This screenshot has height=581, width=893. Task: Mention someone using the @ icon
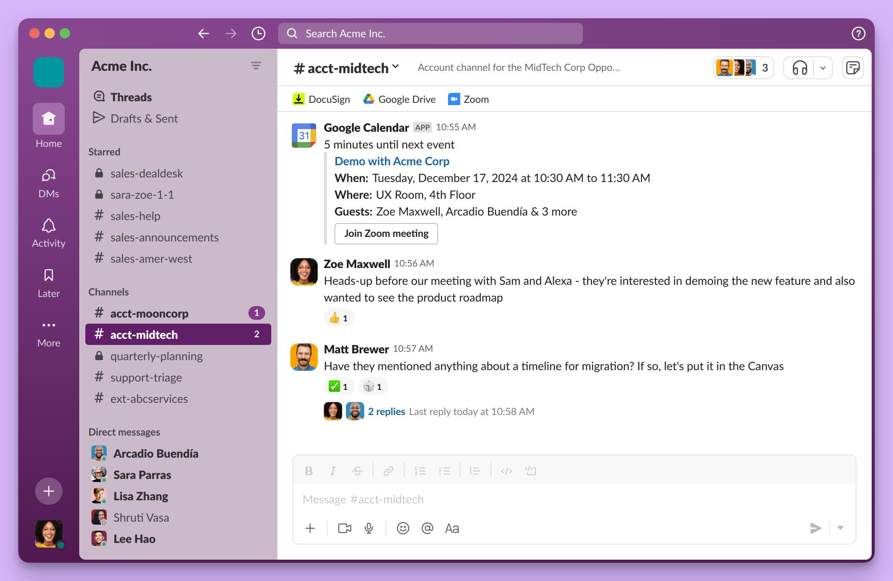point(427,528)
